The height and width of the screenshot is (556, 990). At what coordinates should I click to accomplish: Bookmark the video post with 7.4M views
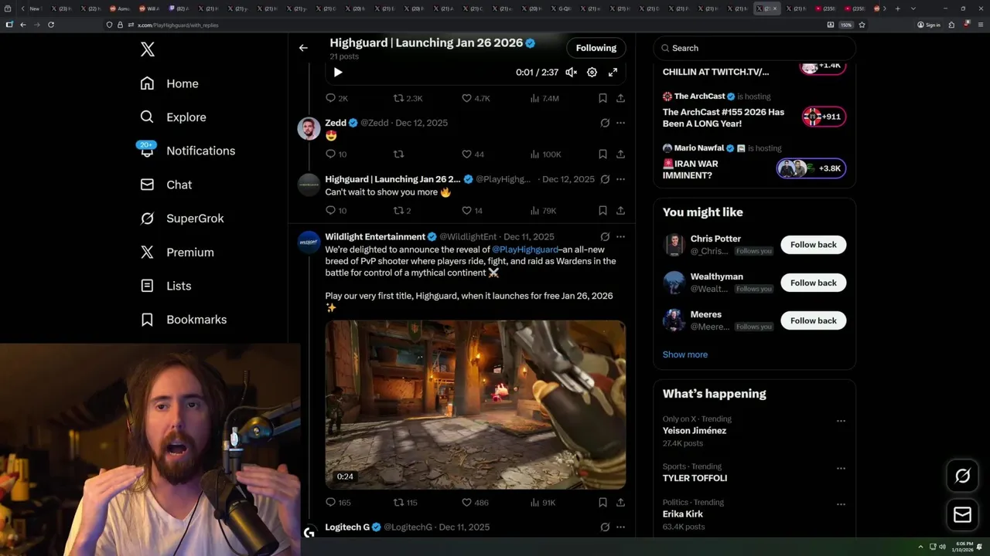pyautogui.click(x=603, y=98)
